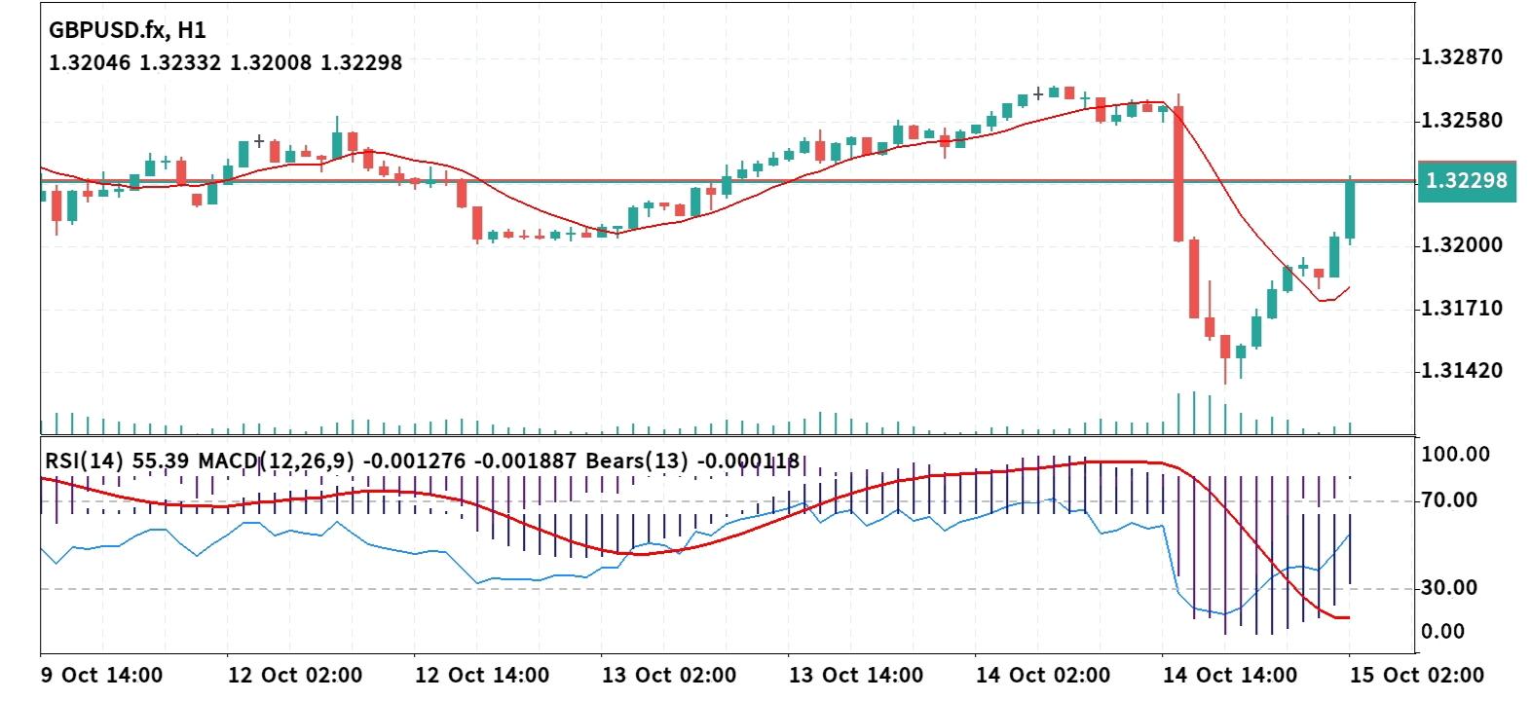Click the 100.00 level on indicator scale

(x=1456, y=455)
